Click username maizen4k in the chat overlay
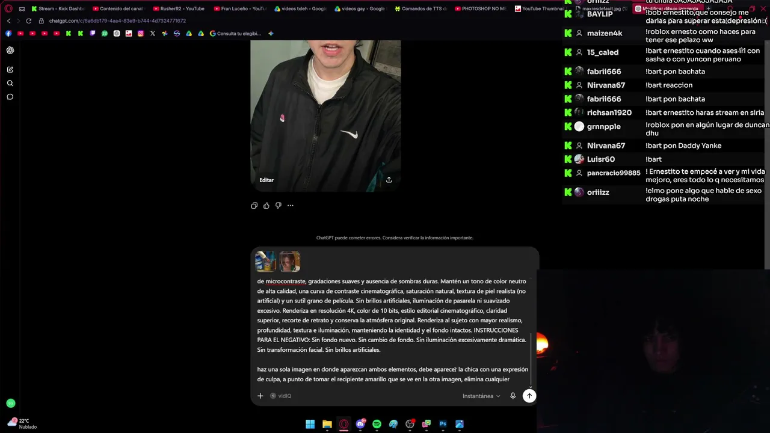This screenshot has width=770, height=433. point(605,33)
